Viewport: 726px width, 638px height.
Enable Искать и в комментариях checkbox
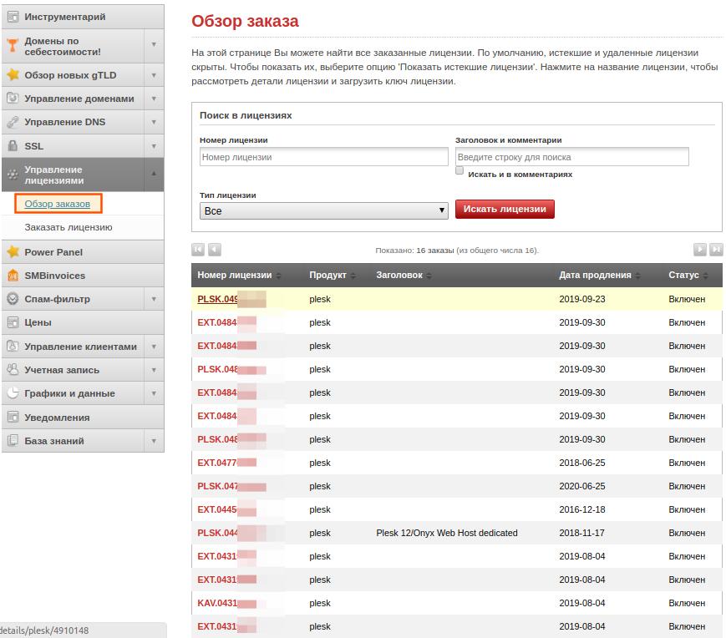(x=459, y=170)
